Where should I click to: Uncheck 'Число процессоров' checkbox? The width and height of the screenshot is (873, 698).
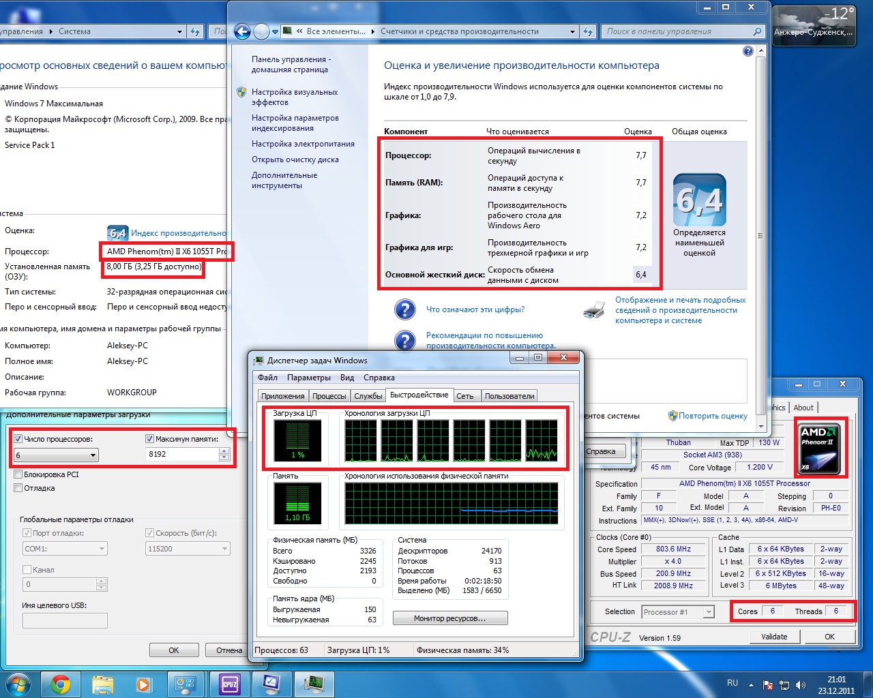[x=18, y=439]
